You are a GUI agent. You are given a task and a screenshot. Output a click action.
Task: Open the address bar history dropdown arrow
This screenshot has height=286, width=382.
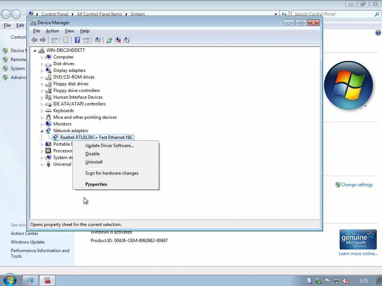[x=276, y=14]
